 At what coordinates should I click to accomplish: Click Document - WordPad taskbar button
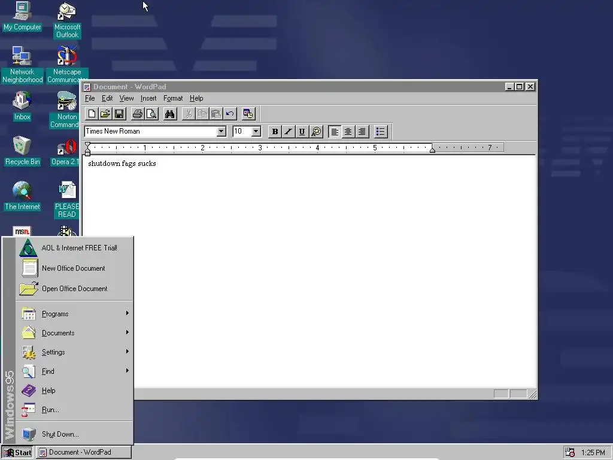[84, 453]
